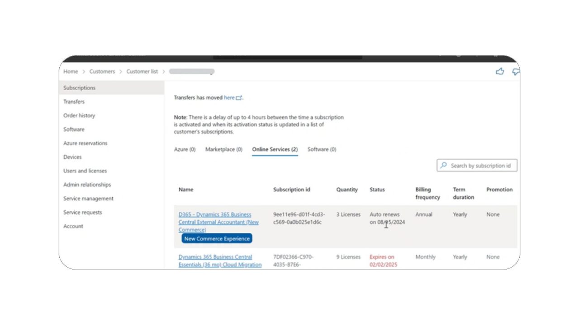Click the thumbs up feedback icon
This screenshot has height=325, width=579.
[x=500, y=71]
